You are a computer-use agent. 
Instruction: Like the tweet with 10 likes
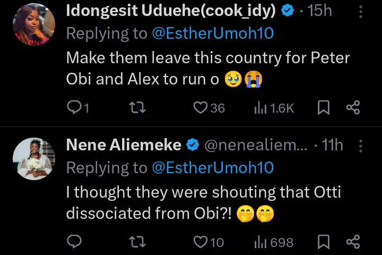tap(201, 242)
